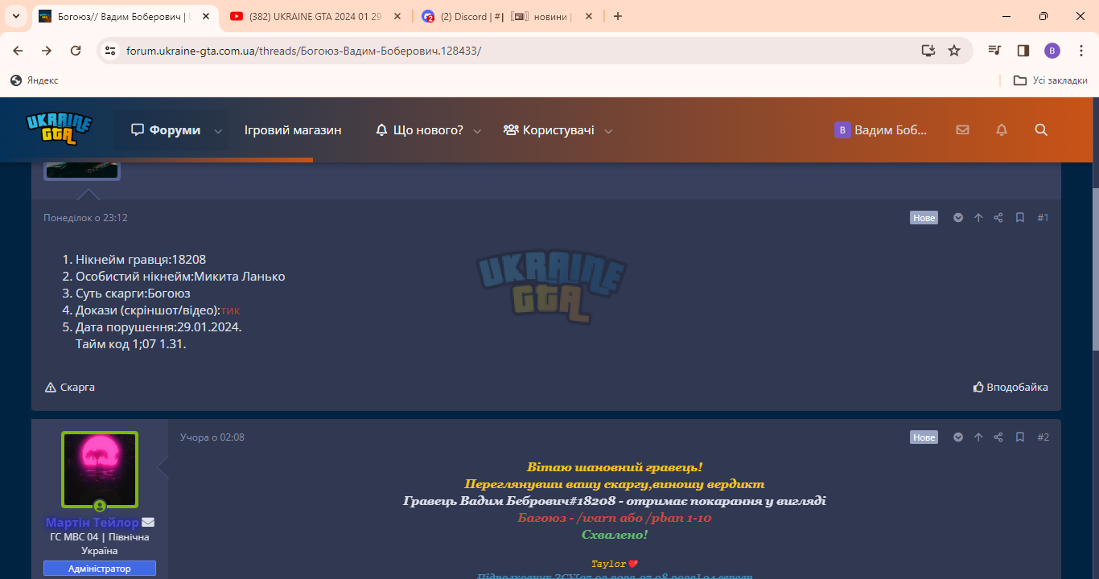Reload the page
This screenshot has height=579, width=1099.
coord(76,51)
